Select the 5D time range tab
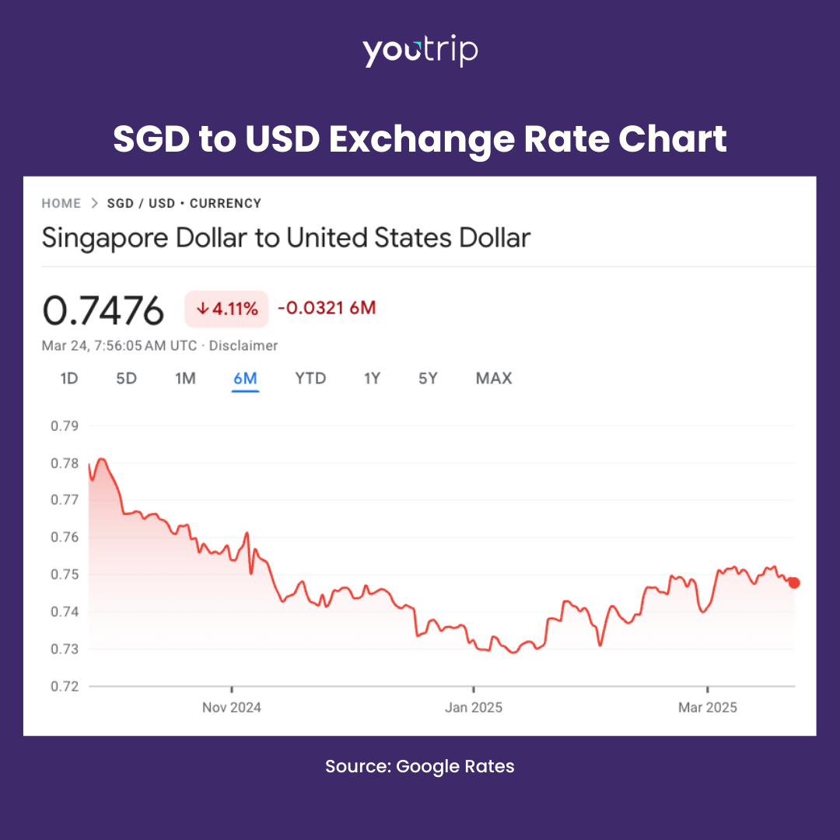 [126, 379]
